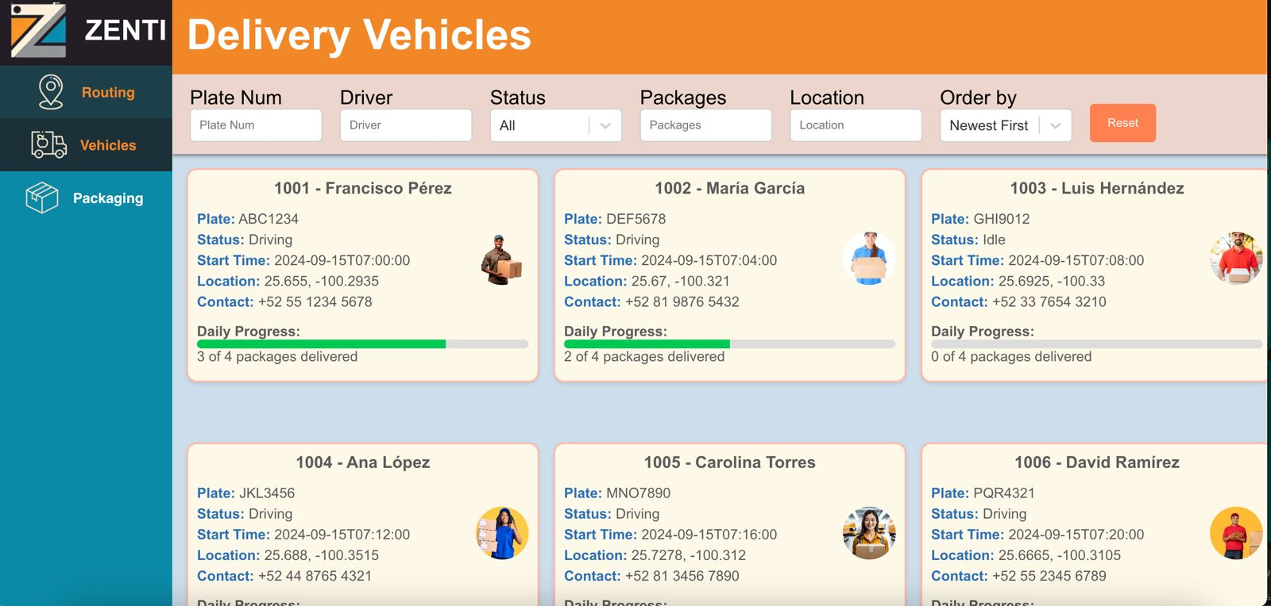Click contact number +52 33 7654 3210
This screenshot has height=606, width=1271.
point(1049,301)
